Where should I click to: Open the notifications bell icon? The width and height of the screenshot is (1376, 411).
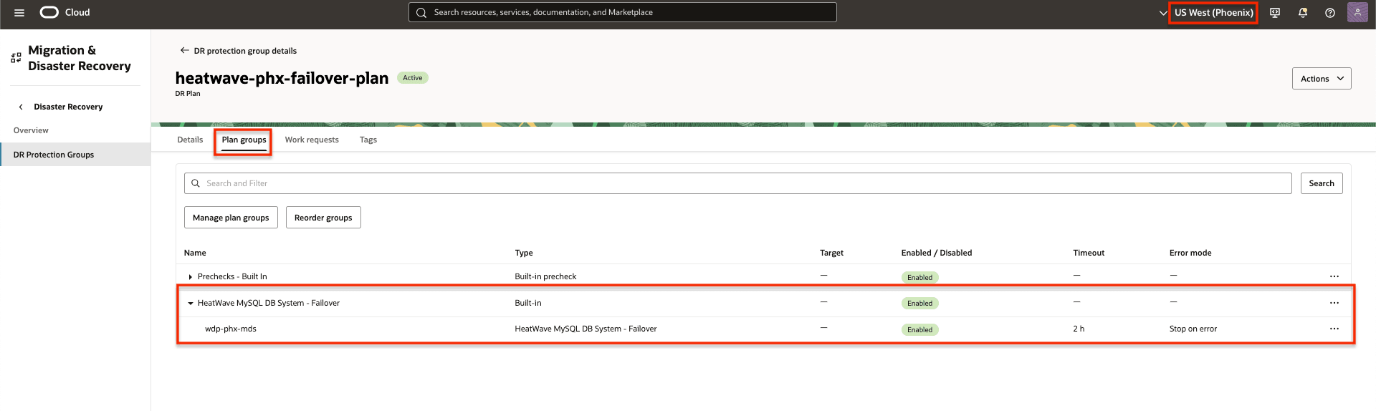point(1303,12)
